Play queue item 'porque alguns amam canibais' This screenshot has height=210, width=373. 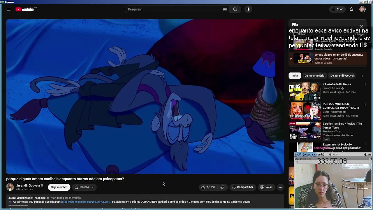pos(328,59)
